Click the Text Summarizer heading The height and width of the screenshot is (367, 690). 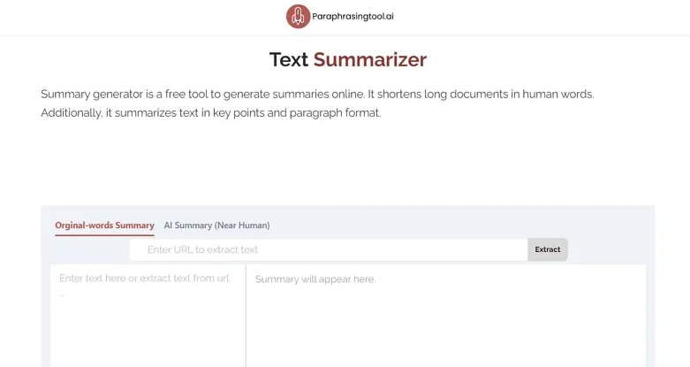(x=347, y=60)
